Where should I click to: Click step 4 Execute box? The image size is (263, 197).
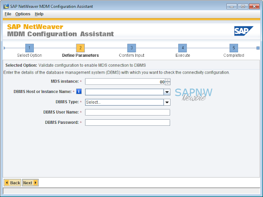coord(182,48)
